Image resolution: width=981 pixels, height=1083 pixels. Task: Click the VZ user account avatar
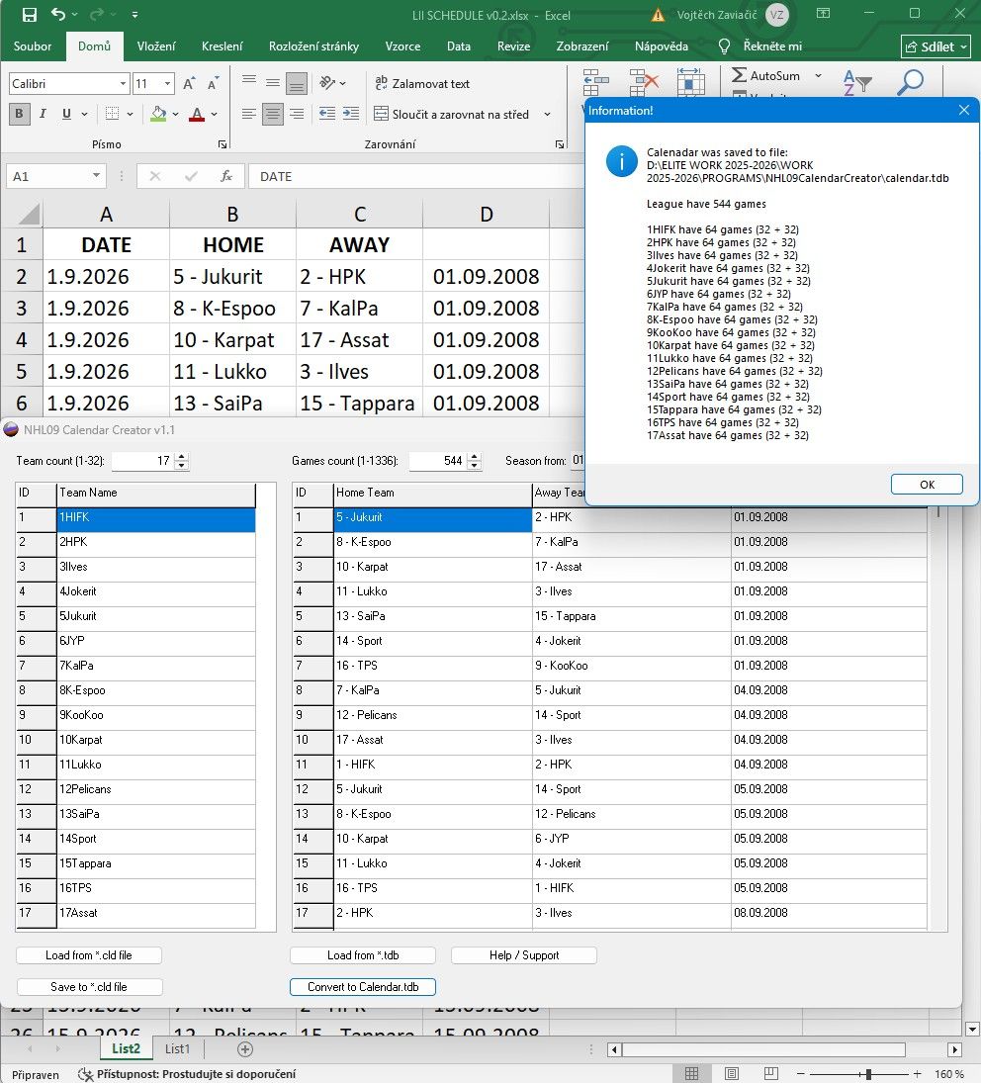coord(777,15)
